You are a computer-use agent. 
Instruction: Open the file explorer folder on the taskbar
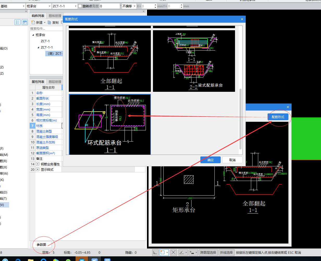31,260
